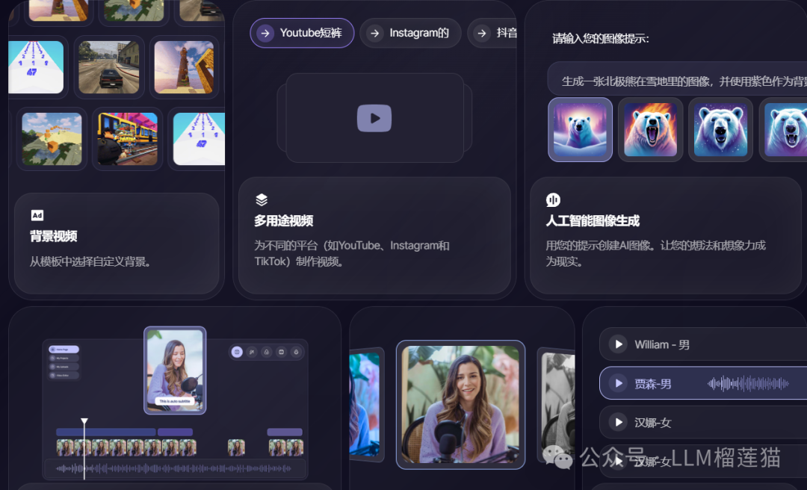Switch to the 抖音 tab
Screen dimensions: 807x490
pyautogui.click(x=492, y=33)
